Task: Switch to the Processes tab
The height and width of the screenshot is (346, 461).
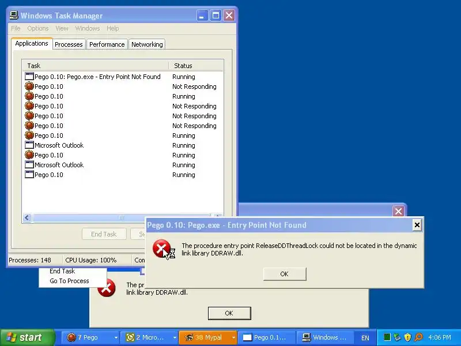Action: [69, 44]
